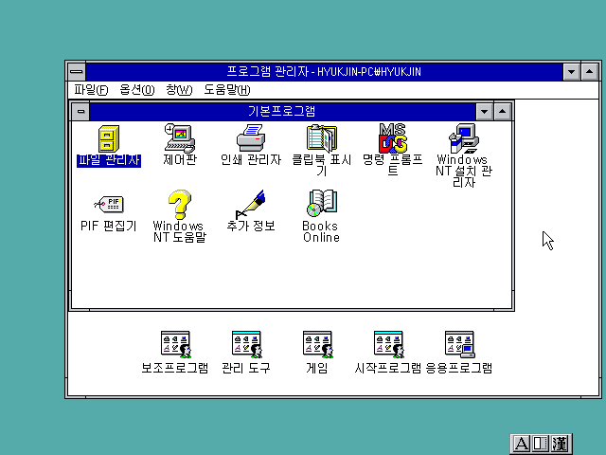The width and height of the screenshot is (606, 455).
Task: Maximize the 프로그램 관리자 window
Action: coord(589,72)
